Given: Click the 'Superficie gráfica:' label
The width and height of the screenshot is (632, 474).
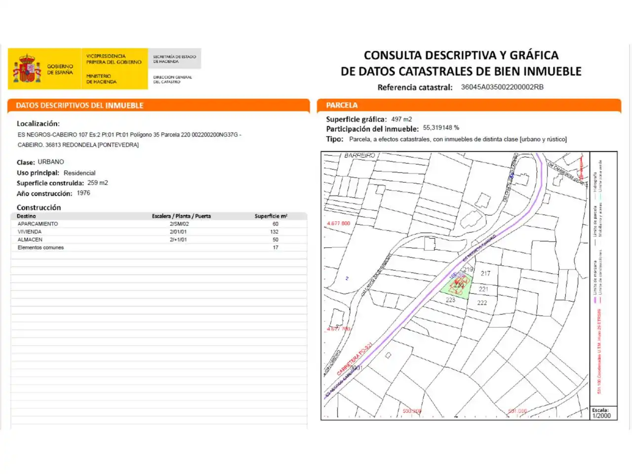Looking at the screenshot, I should coord(356,119).
